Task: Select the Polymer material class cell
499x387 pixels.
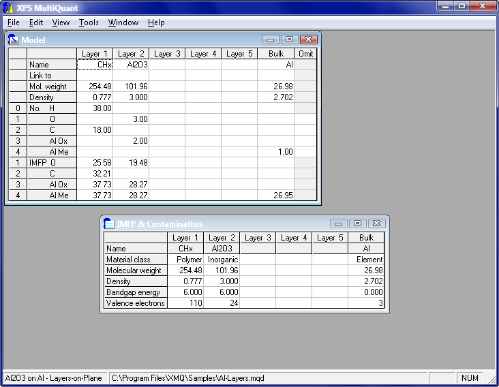Action: tap(185, 260)
